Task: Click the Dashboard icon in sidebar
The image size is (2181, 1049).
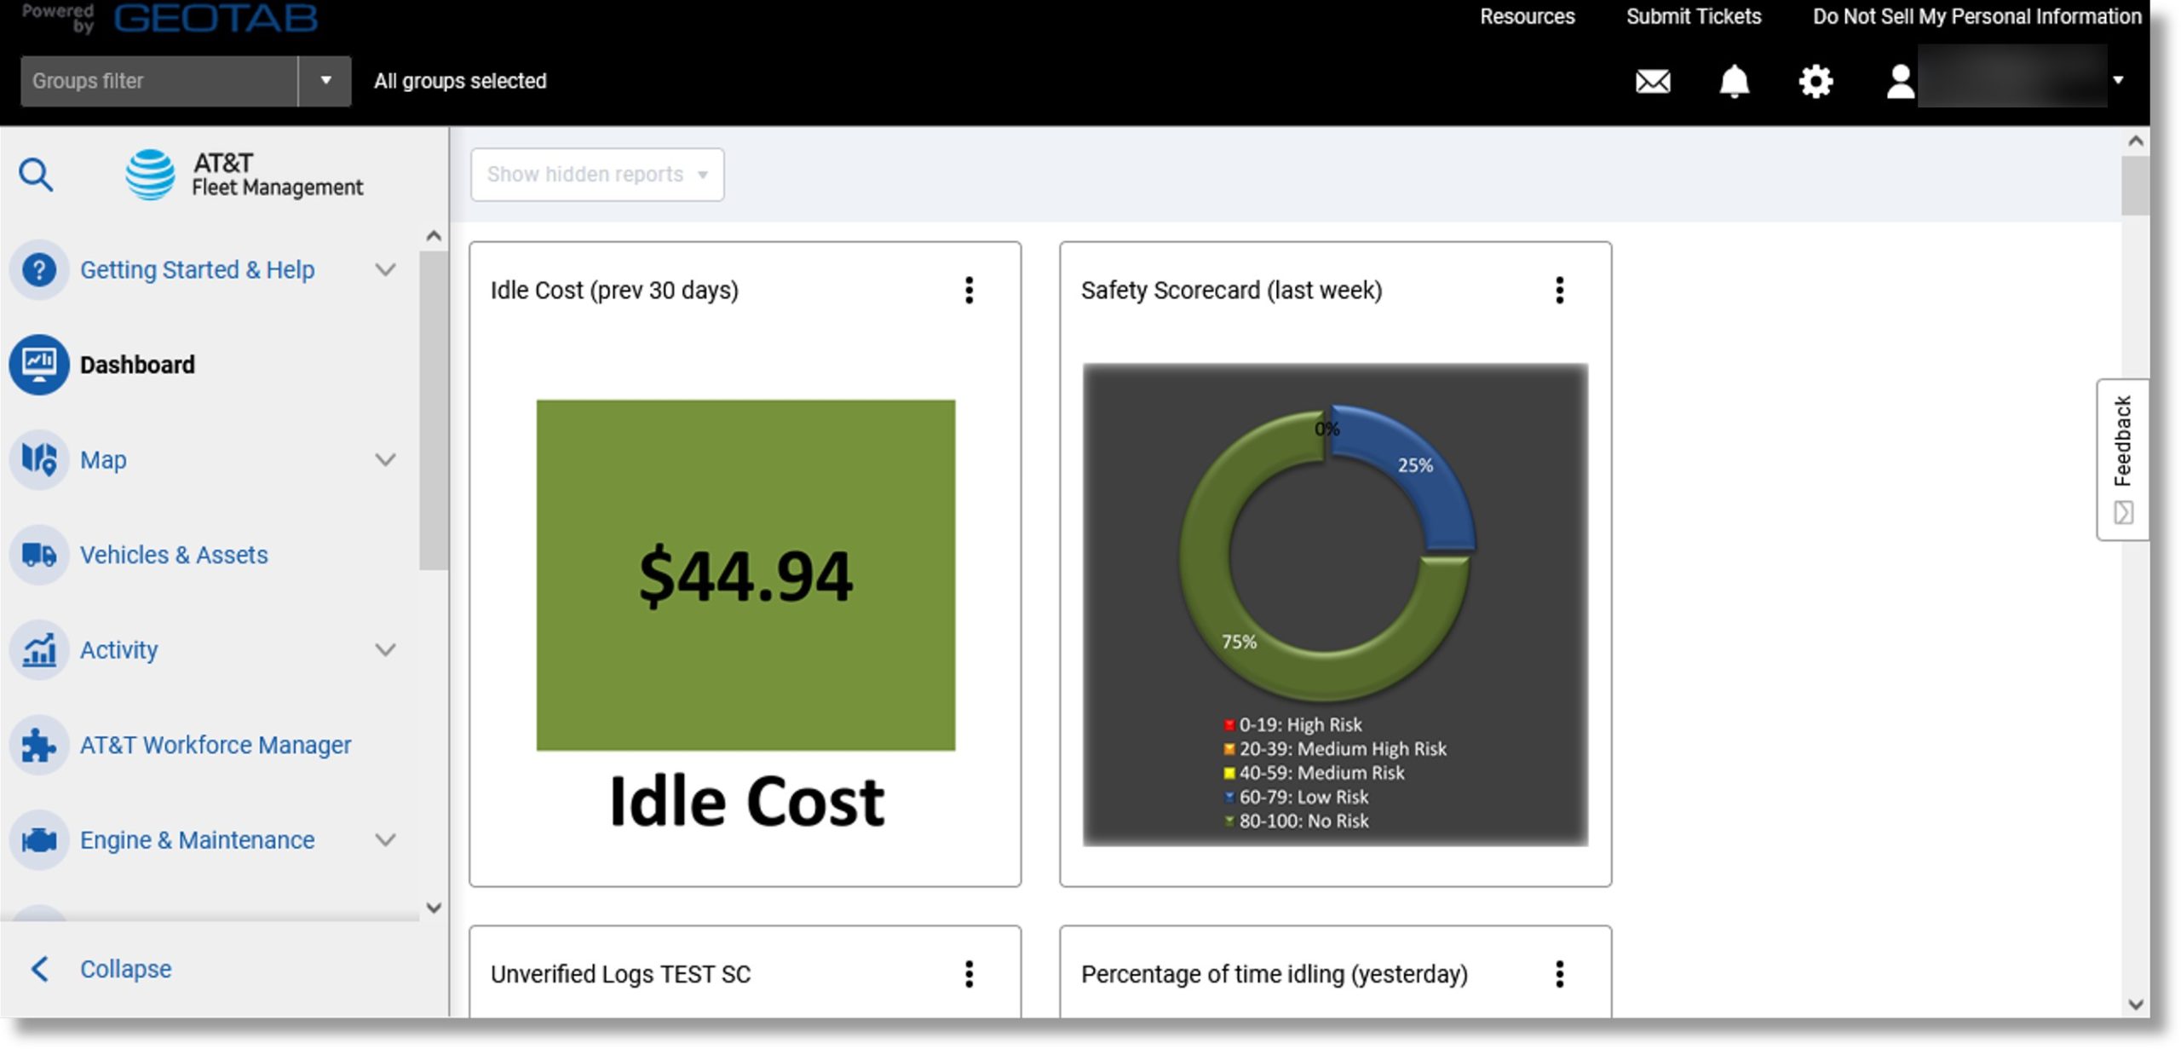Action: click(37, 365)
